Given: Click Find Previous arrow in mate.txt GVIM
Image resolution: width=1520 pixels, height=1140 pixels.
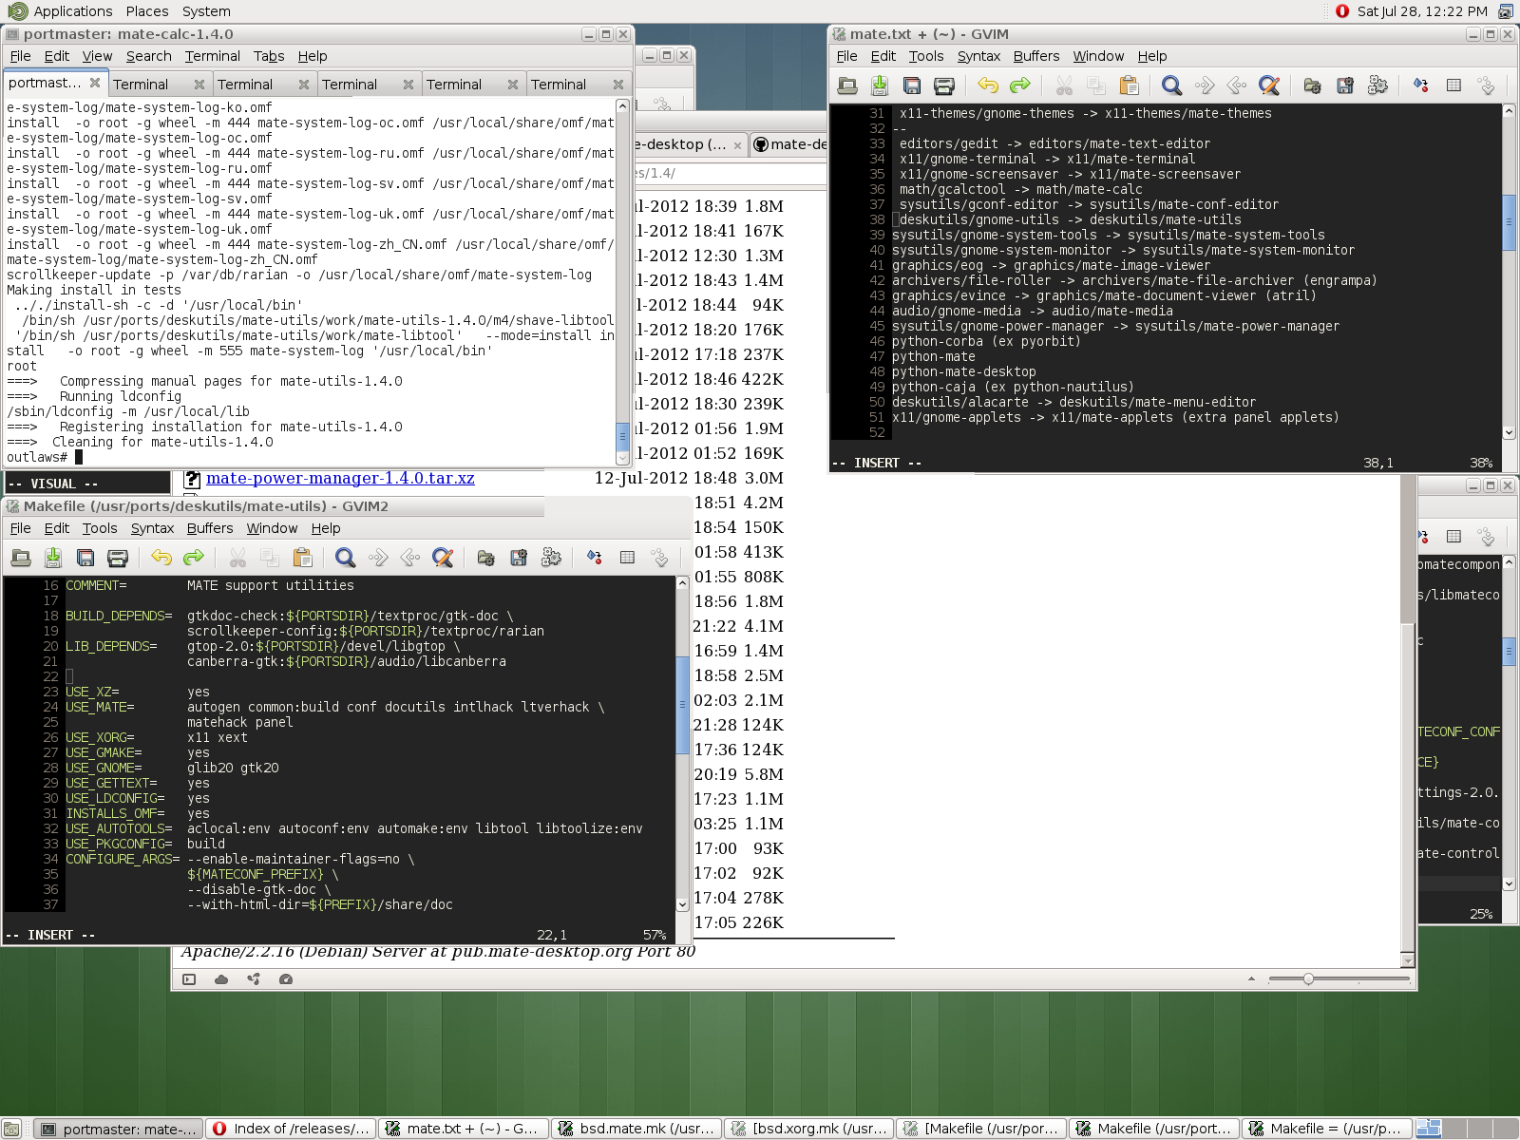Looking at the screenshot, I should [1237, 85].
